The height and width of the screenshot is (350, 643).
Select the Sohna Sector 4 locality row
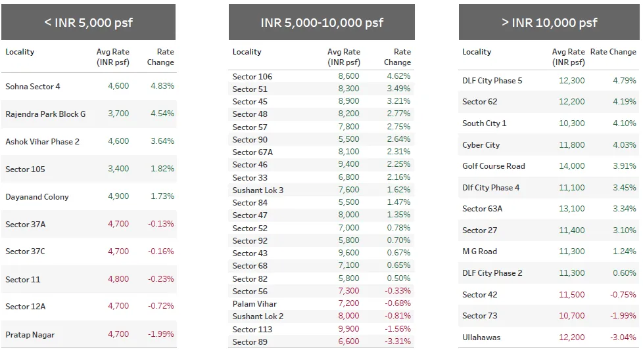point(33,86)
